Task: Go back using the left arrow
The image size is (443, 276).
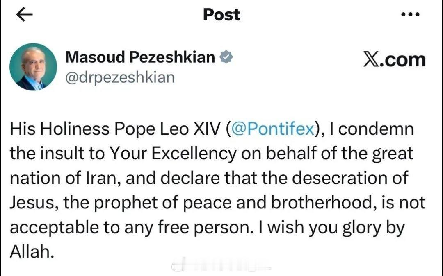Action: point(25,15)
